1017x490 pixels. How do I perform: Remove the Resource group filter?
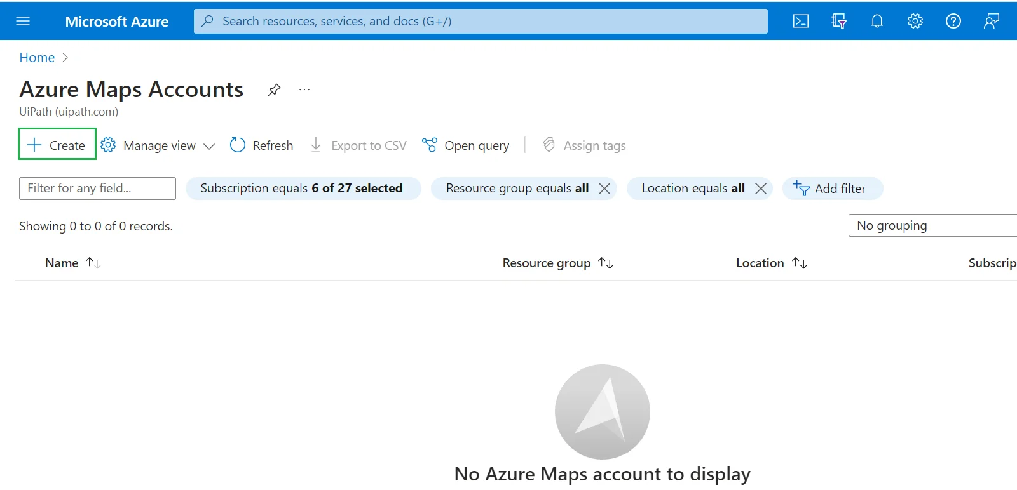(604, 189)
